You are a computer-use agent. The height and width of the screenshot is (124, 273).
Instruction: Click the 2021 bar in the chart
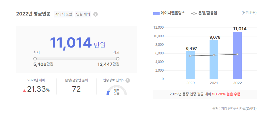[214, 60]
